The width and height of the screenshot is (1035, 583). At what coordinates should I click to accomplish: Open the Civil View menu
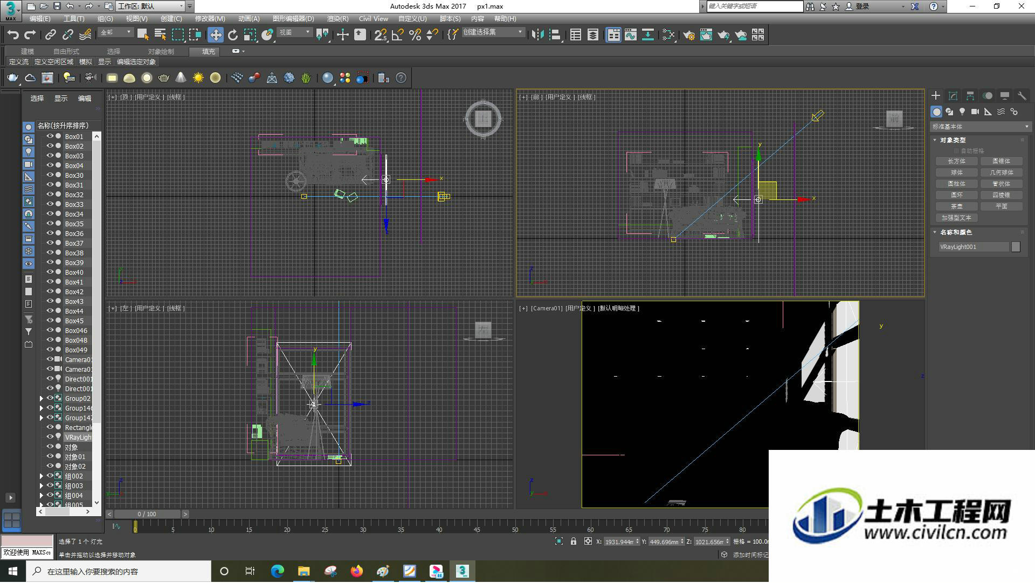(374, 19)
